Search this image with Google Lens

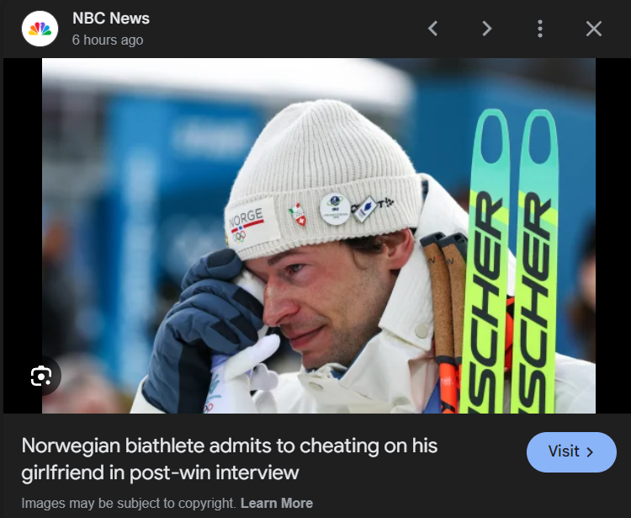41,376
